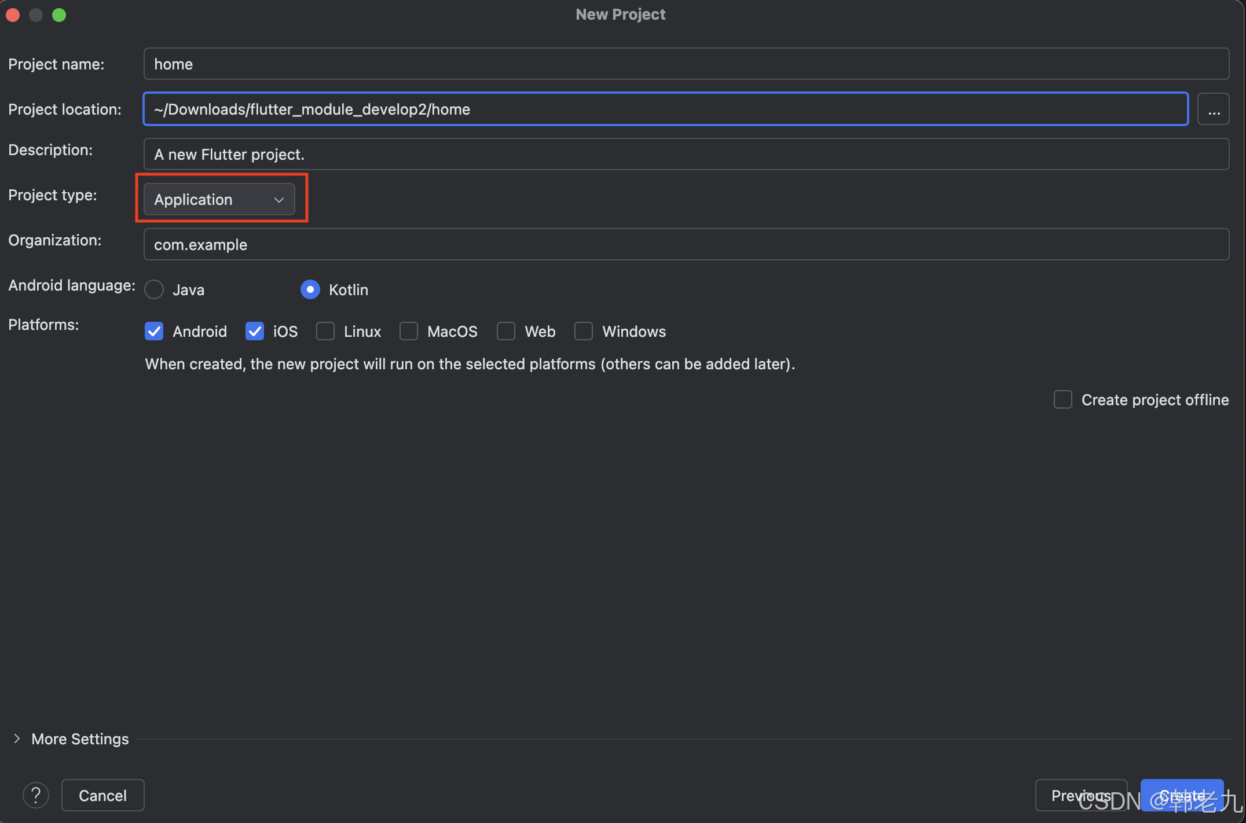The image size is (1246, 823).
Task: Select Java as Android language
Action: (155, 289)
